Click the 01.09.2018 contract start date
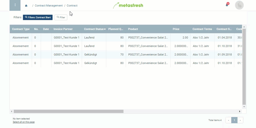Screen dimensions: 256x128 (x=225, y=54)
